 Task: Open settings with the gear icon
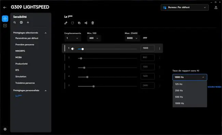[x=5, y=129]
